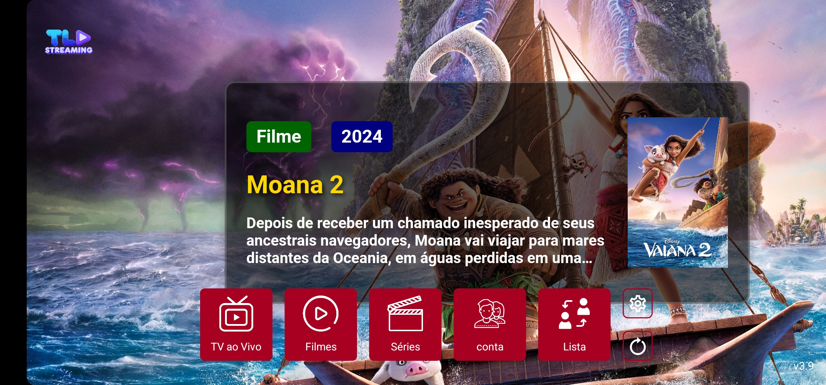The height and width of the screenshot is (385, 826).
Task: Open the TV ao Vivo tile
Action: pyautogui.click(x=236, y=324)
